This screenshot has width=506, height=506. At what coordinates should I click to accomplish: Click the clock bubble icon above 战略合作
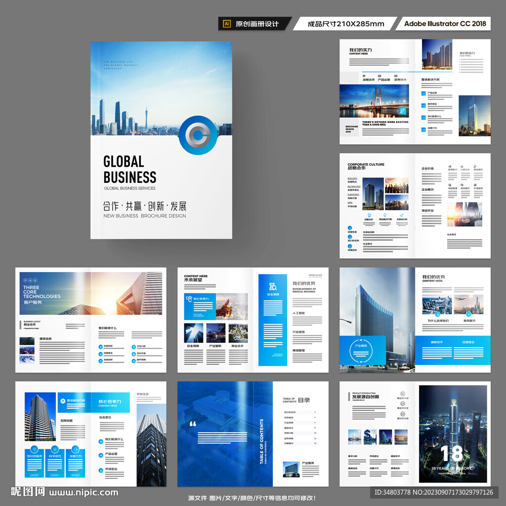pos(369,215)
